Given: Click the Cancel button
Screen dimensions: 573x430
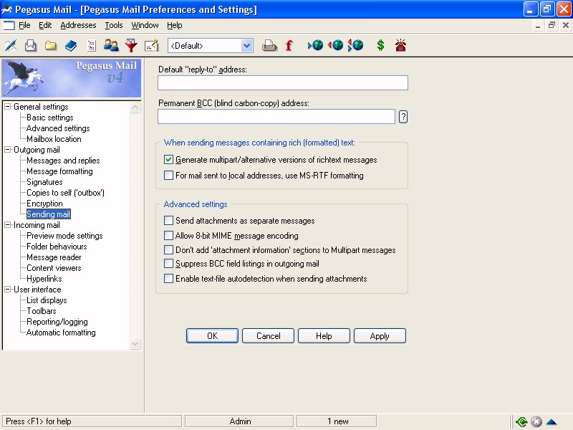Looking at the screenshot, I should [x=268, y=335].
